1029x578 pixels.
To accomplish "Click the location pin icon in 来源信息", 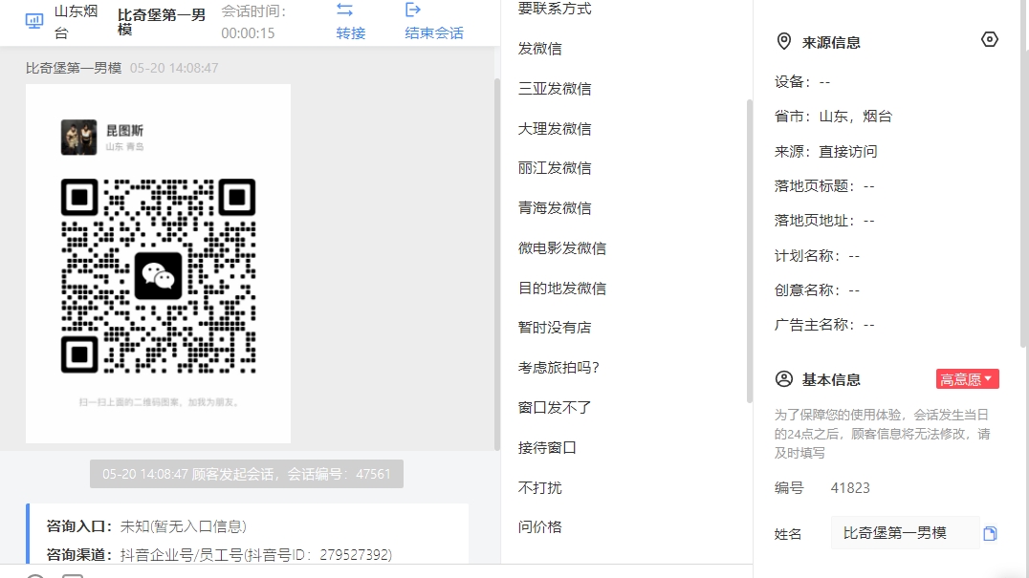I will 783,41.
